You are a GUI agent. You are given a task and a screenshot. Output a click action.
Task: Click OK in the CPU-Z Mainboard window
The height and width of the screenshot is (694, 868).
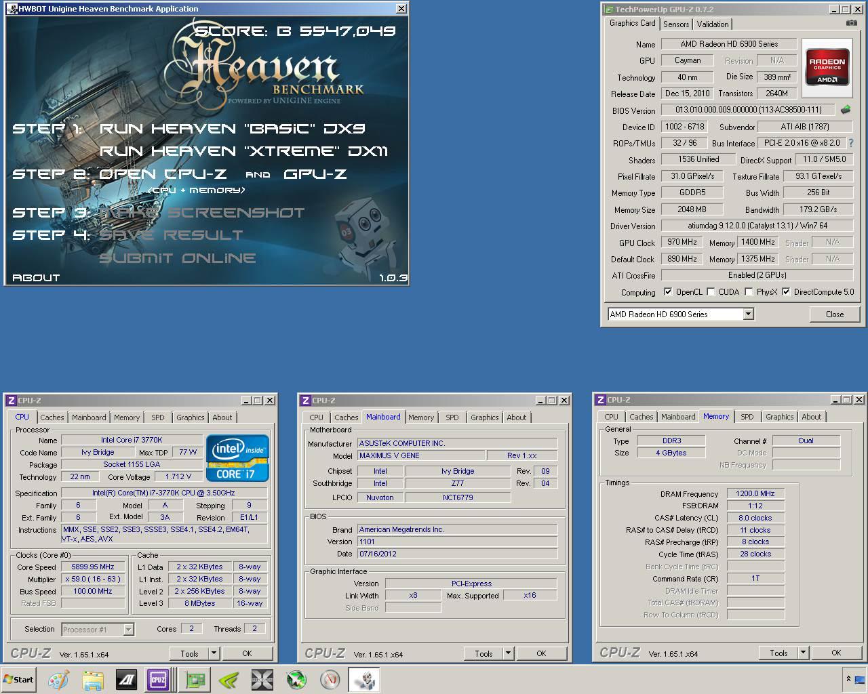pyautogui.click(x=541, y=653)
